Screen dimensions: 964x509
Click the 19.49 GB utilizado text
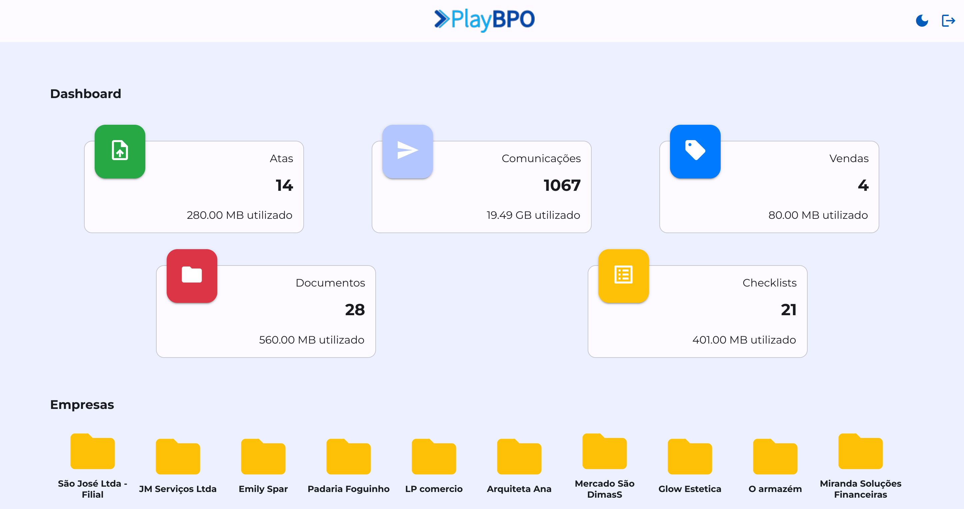click(x=533, y=215)
